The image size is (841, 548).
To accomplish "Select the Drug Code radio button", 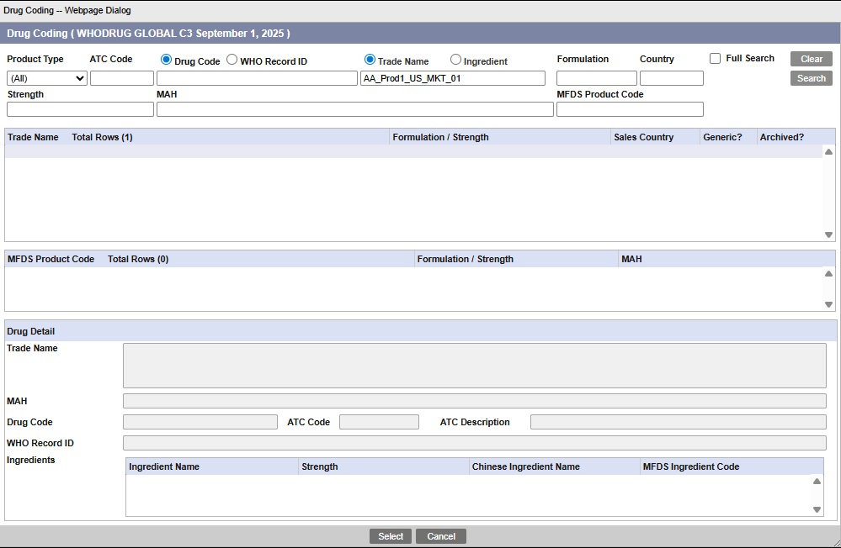I will pos(167,60).
